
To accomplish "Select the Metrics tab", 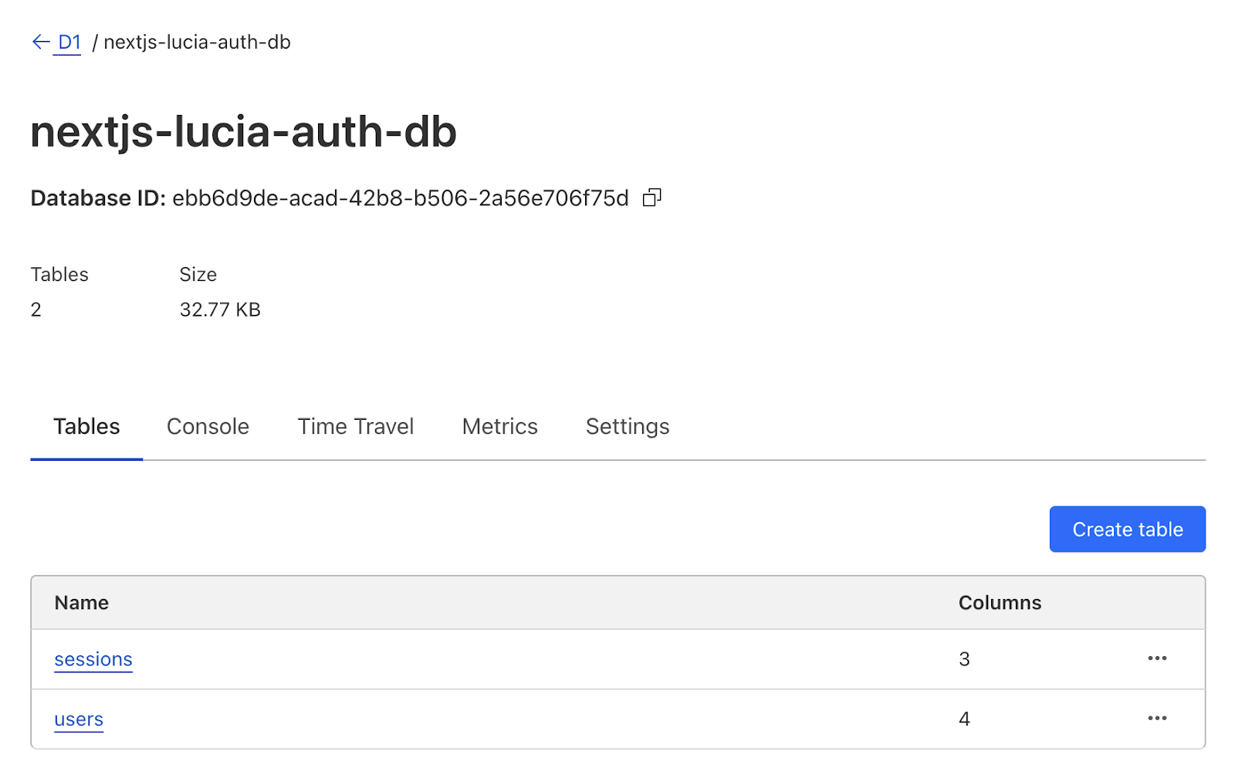I will click(x=499, y=427).
